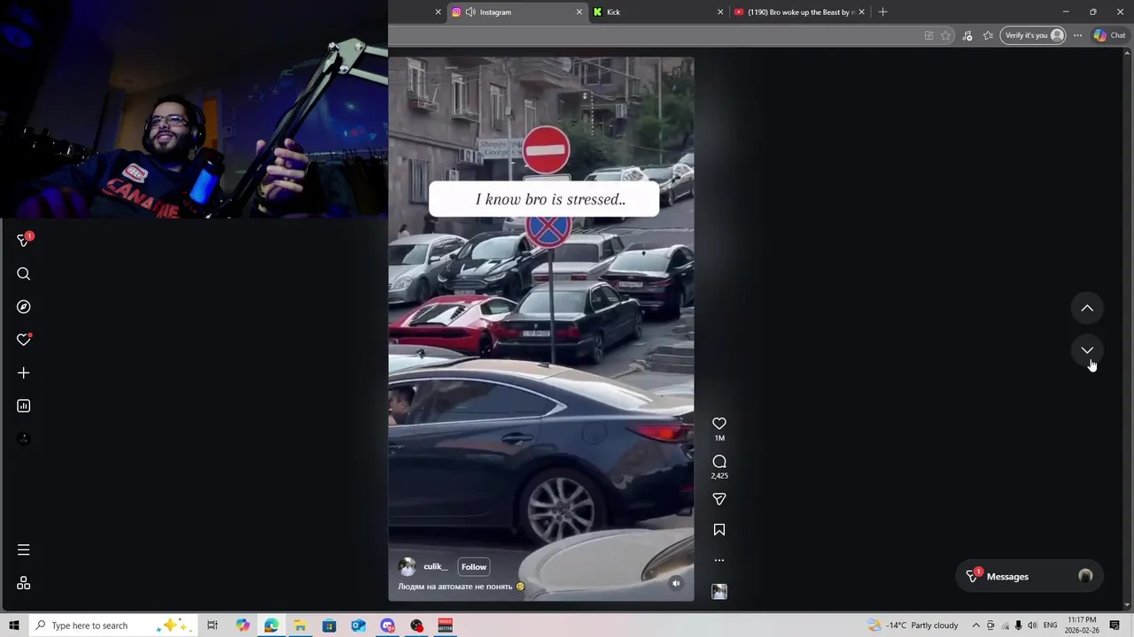Open File Explorer from the taskbar
Image resolution: width=1134 pixels, height=637 pixels.
[300, 625]
